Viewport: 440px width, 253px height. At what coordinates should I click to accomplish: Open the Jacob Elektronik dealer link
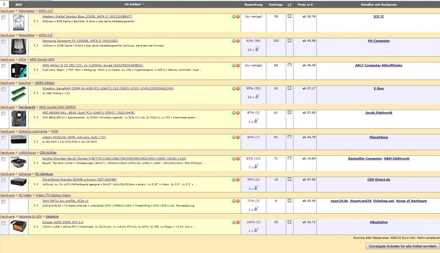(x=379, y=113)
